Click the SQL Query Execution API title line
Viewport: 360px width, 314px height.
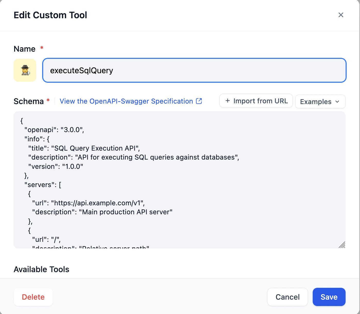[x=84, y=148]
